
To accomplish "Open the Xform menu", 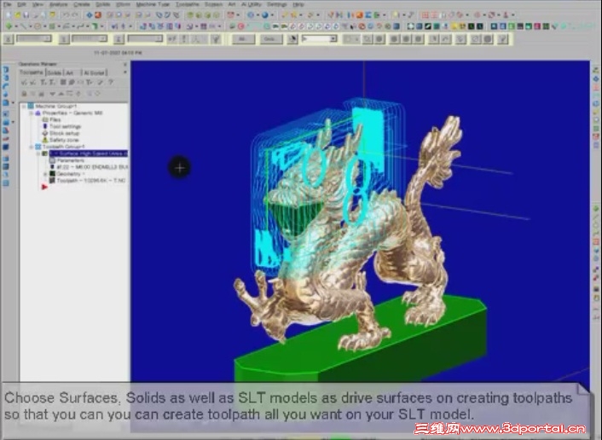I will pos(123,4).
